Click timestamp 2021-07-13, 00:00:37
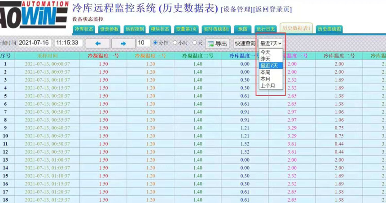This screenshot has width=386, height=203. point(47,64)
